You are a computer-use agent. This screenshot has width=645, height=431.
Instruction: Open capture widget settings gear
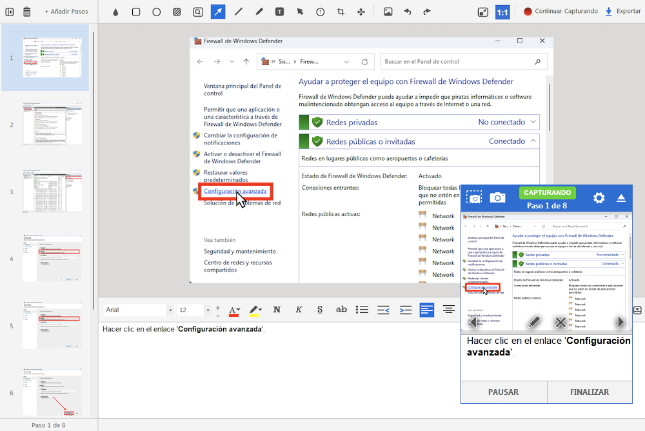[x=599, y=198]
